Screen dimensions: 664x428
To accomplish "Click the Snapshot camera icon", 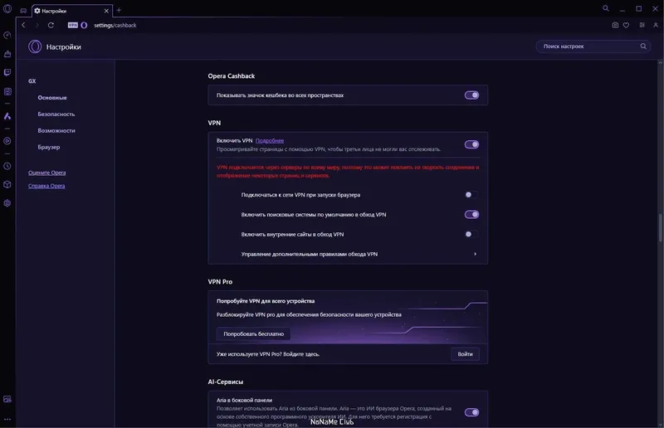I will (615, 25).
